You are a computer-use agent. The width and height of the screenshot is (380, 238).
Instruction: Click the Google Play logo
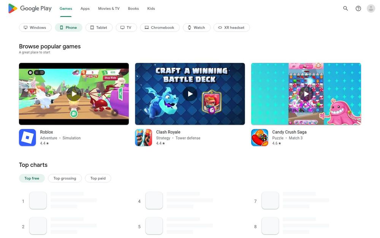pyautogui.click(x=30, y=8)
